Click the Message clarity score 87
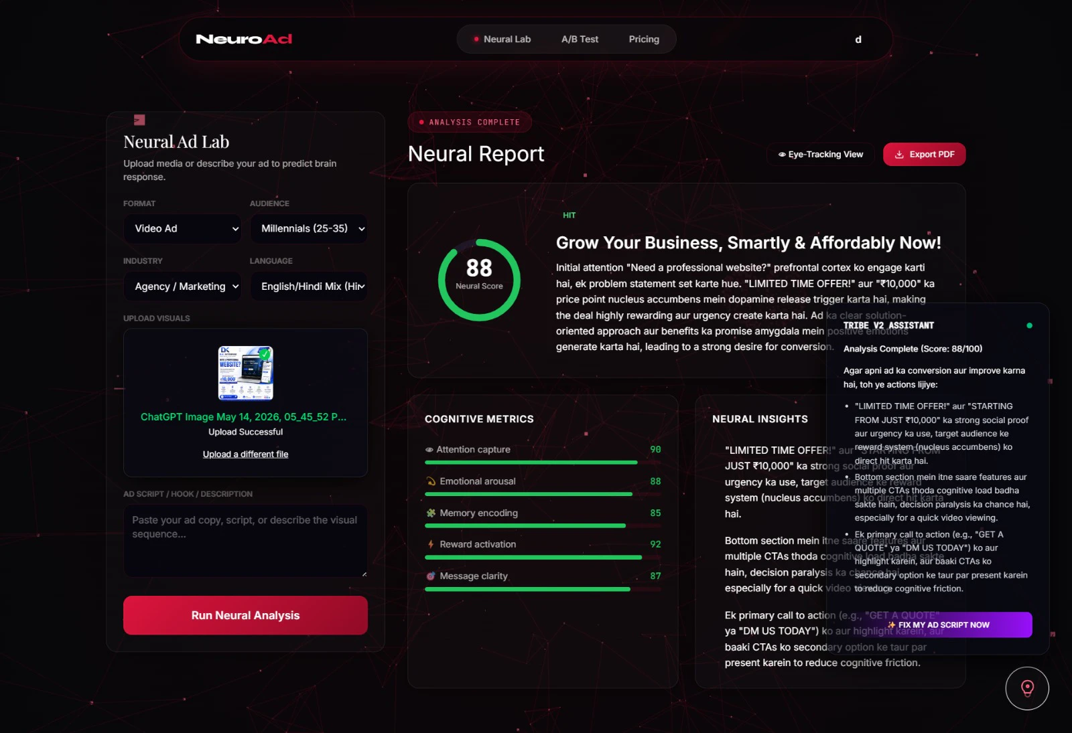The height and width of the screenshot is (733, 1072). [655, 576]
